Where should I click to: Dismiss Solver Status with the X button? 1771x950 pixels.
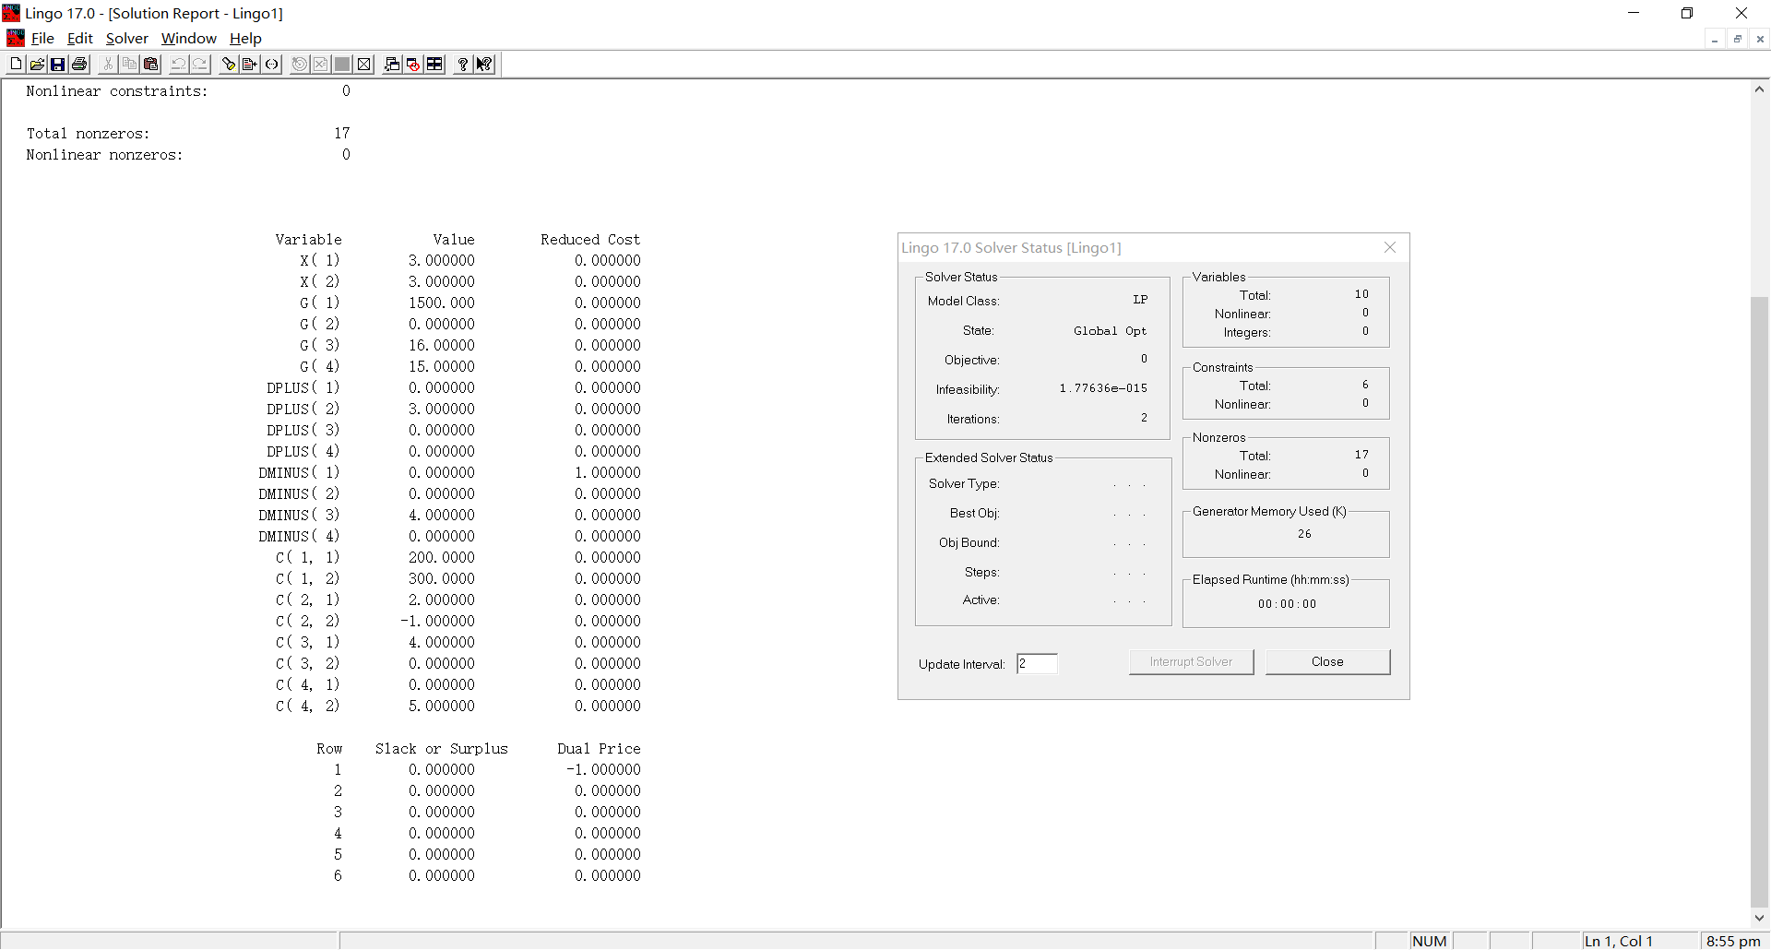coord(1390,247)
